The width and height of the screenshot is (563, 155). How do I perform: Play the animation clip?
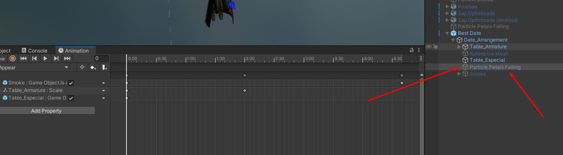click(45, 58)
